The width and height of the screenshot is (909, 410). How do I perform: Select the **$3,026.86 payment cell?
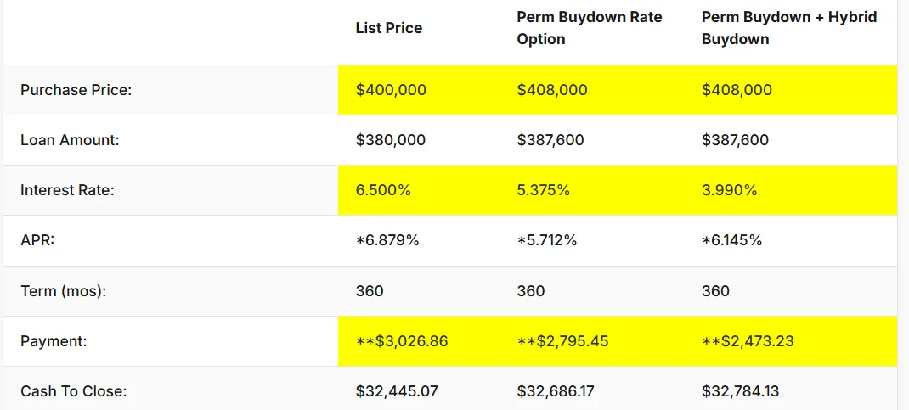point(402,341)
